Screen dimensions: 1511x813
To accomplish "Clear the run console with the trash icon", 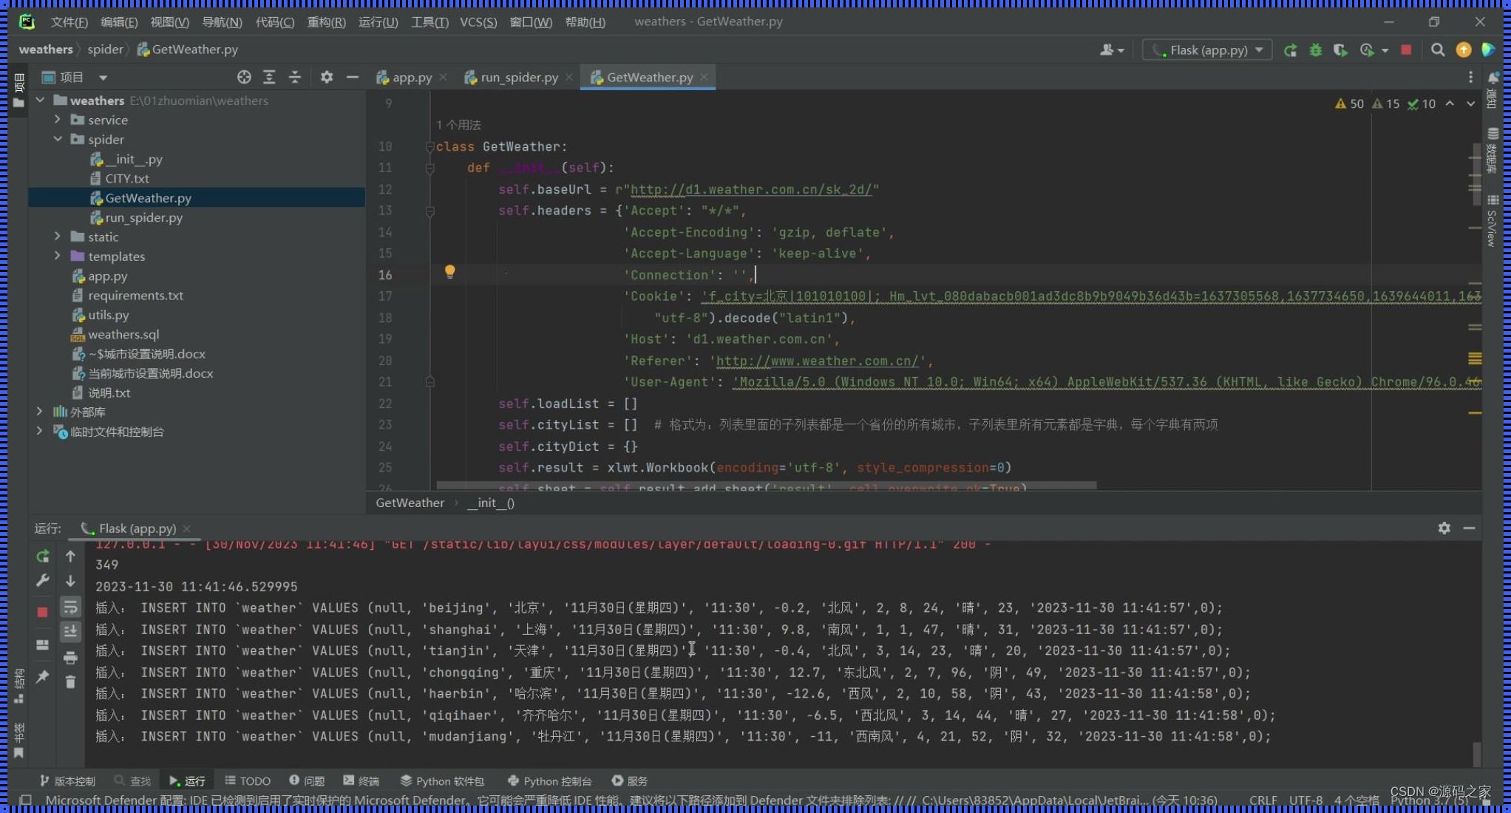I will pos(71,682).
